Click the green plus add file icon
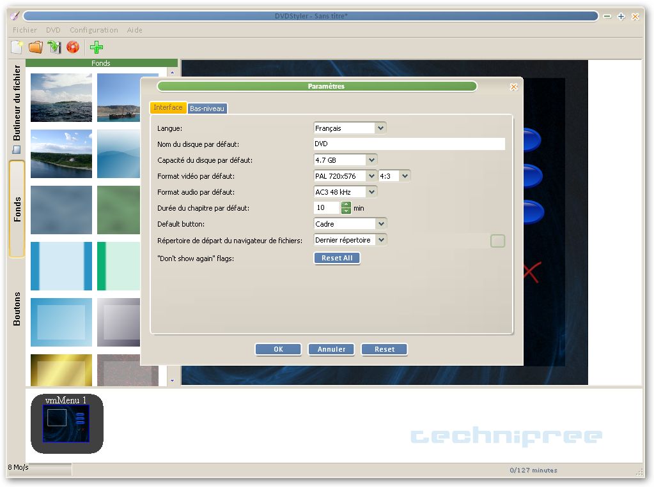The width and height of the screenshot is (654, 487). click(97, 47)
